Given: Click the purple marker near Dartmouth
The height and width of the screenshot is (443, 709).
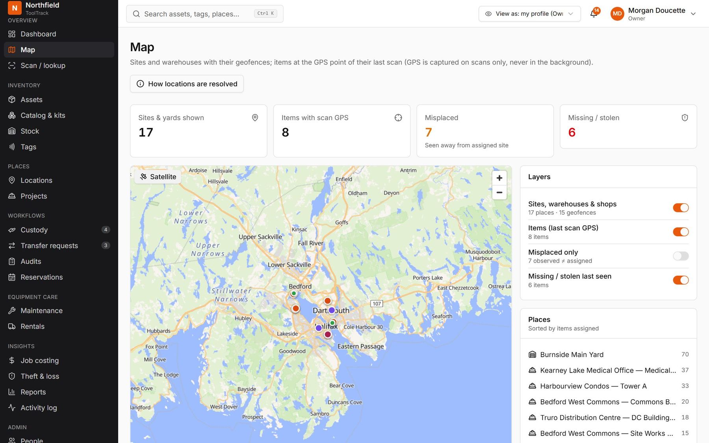Looking at the screenshot, I should (332, 310).
